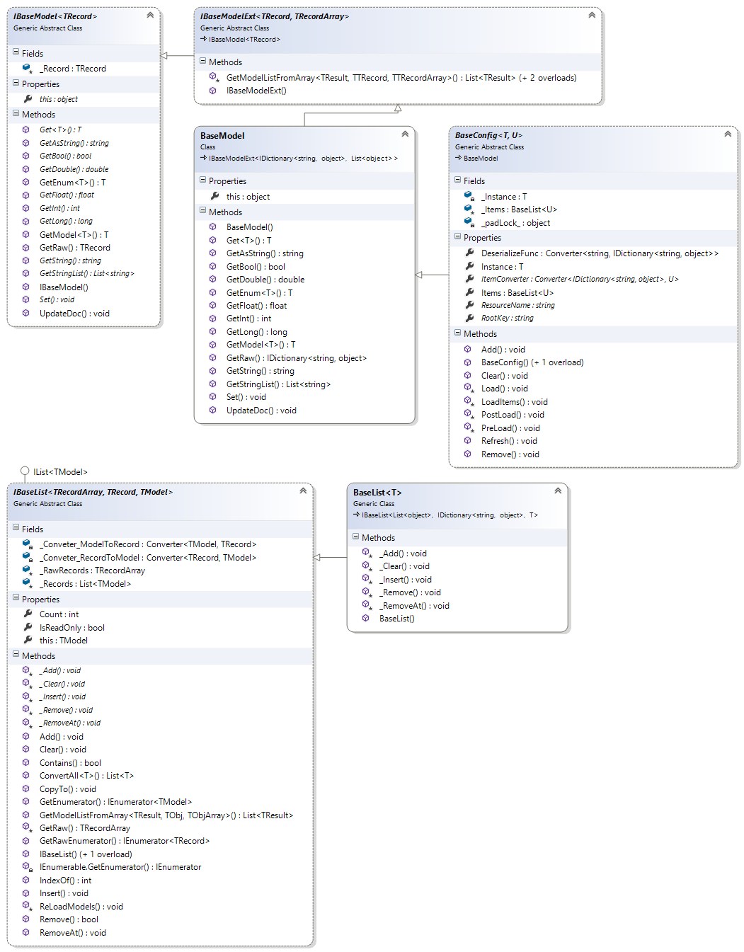744x952 pixels.
Task: Click the method icon beside Refresh() in BaseConfig
Action: click(x=467, y=441)
